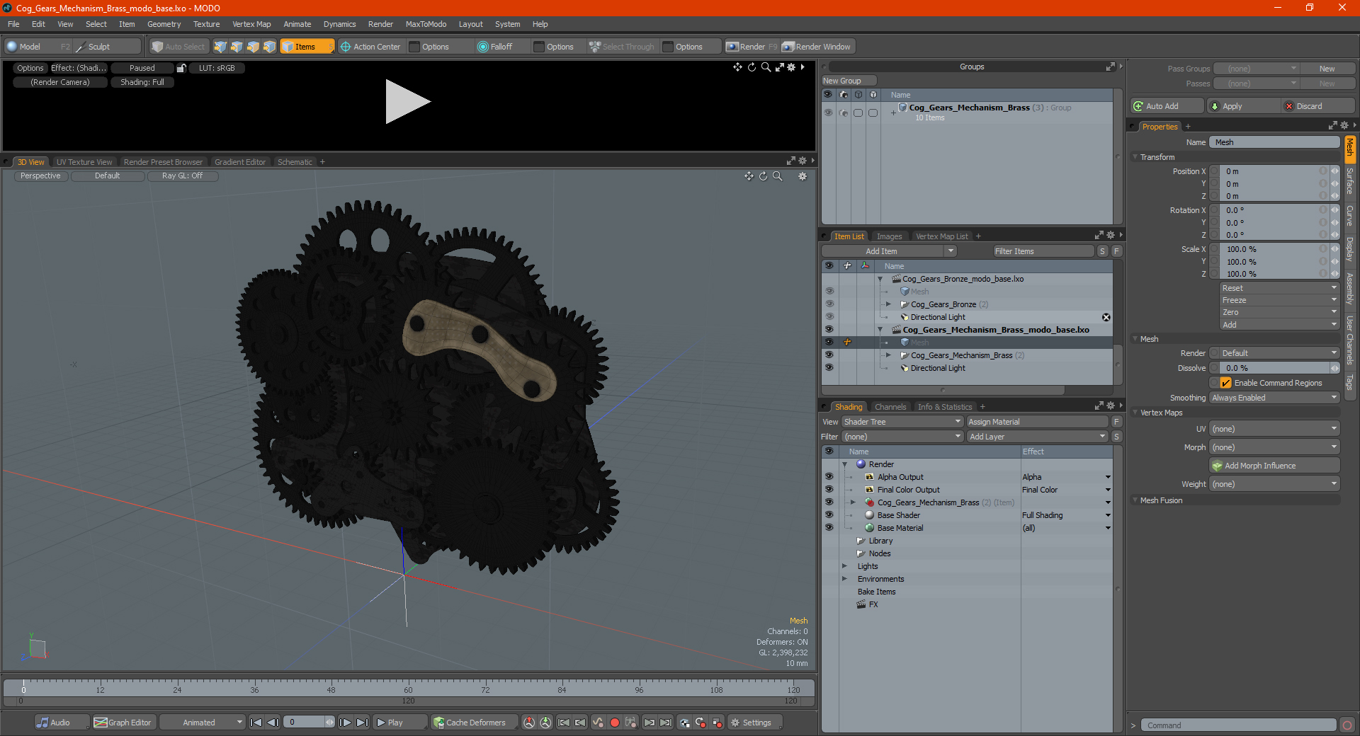Click the Filter Items field
Screen dimensions: 1360x736
1042,251
